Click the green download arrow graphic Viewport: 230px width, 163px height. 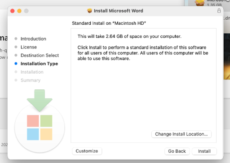pos(40,101)
